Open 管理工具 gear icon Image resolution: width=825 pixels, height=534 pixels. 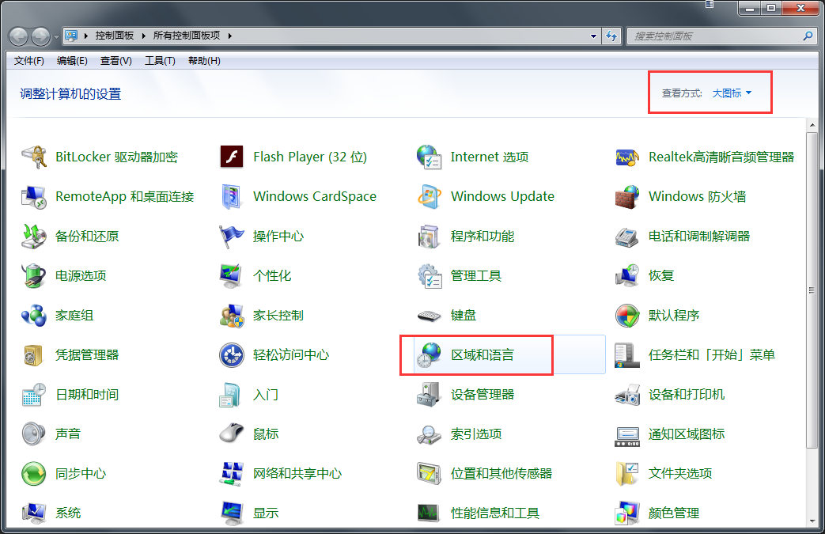[430, 275]
